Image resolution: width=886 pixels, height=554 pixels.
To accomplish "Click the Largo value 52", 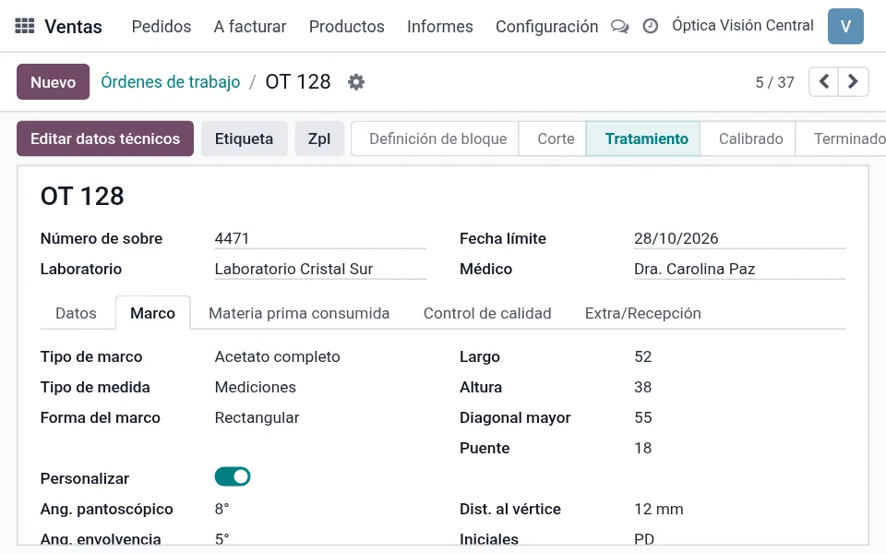I will point(643,356).
